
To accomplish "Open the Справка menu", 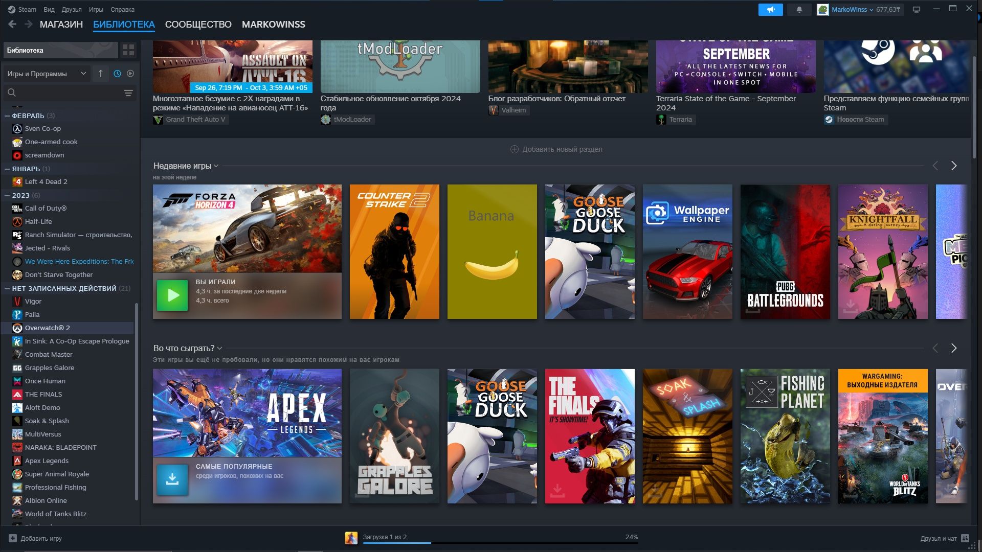I will click(x=123, y=9).
